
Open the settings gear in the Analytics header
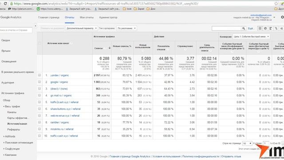(x=282, y=17)
